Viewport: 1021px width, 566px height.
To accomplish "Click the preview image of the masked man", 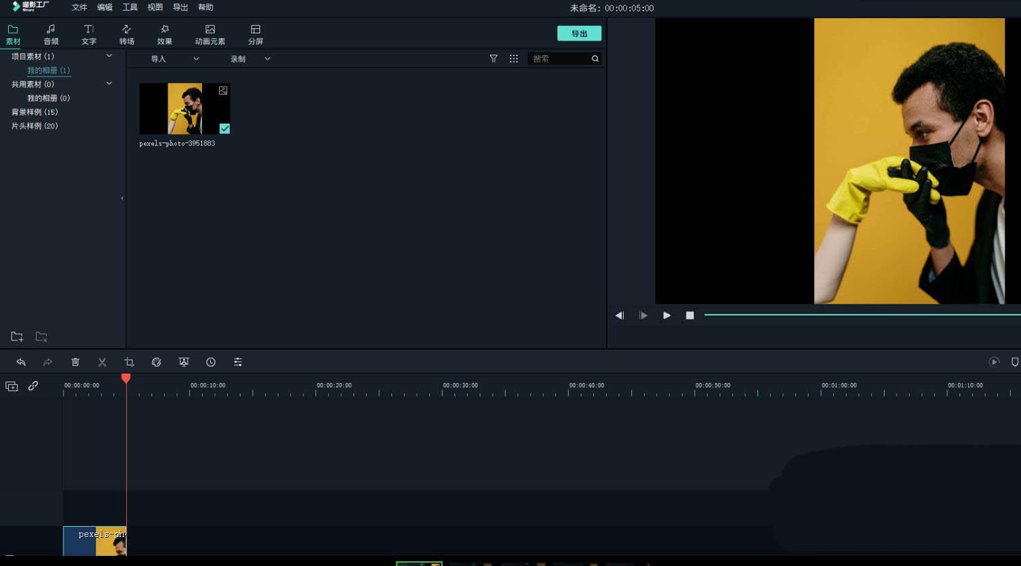I will pos(910,161).
